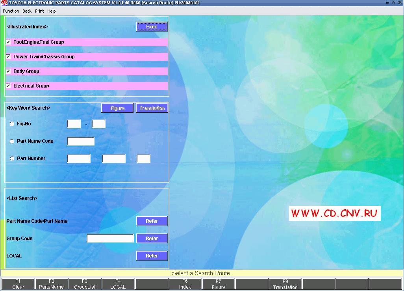Click the Group Code input field
Viewport: 404px width, 291px height.
[x=110, y=239]
